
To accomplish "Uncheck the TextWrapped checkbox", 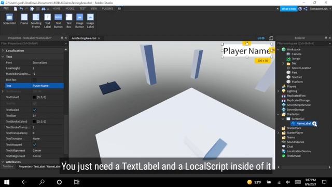I will (x=34, y=144).
